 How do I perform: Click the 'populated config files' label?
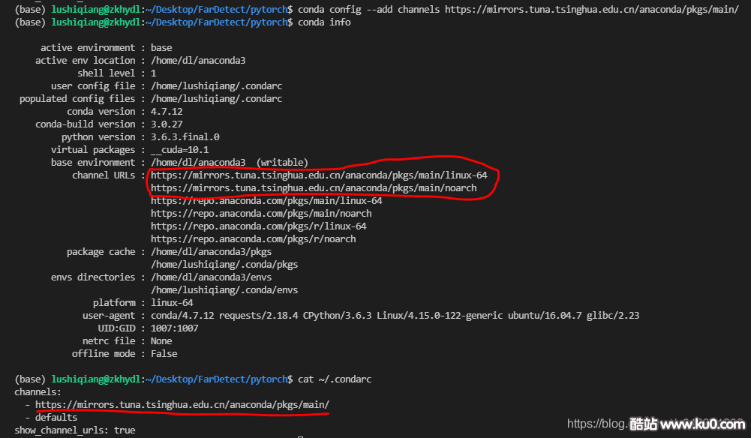point(77,98)
